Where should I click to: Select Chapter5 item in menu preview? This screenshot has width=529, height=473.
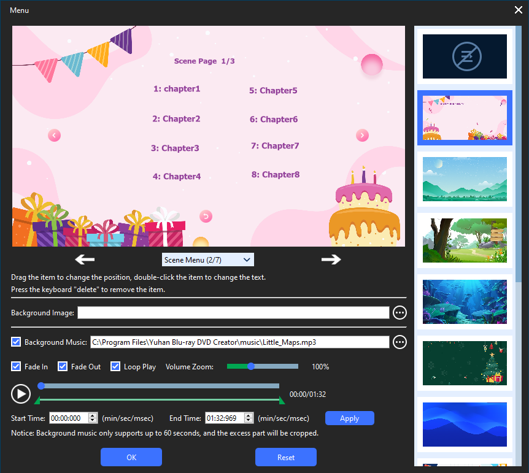(x=273, y=91)
